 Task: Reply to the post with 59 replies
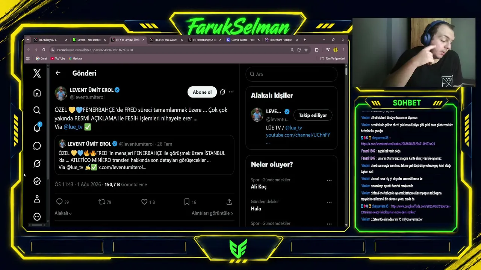click(59, 202)
